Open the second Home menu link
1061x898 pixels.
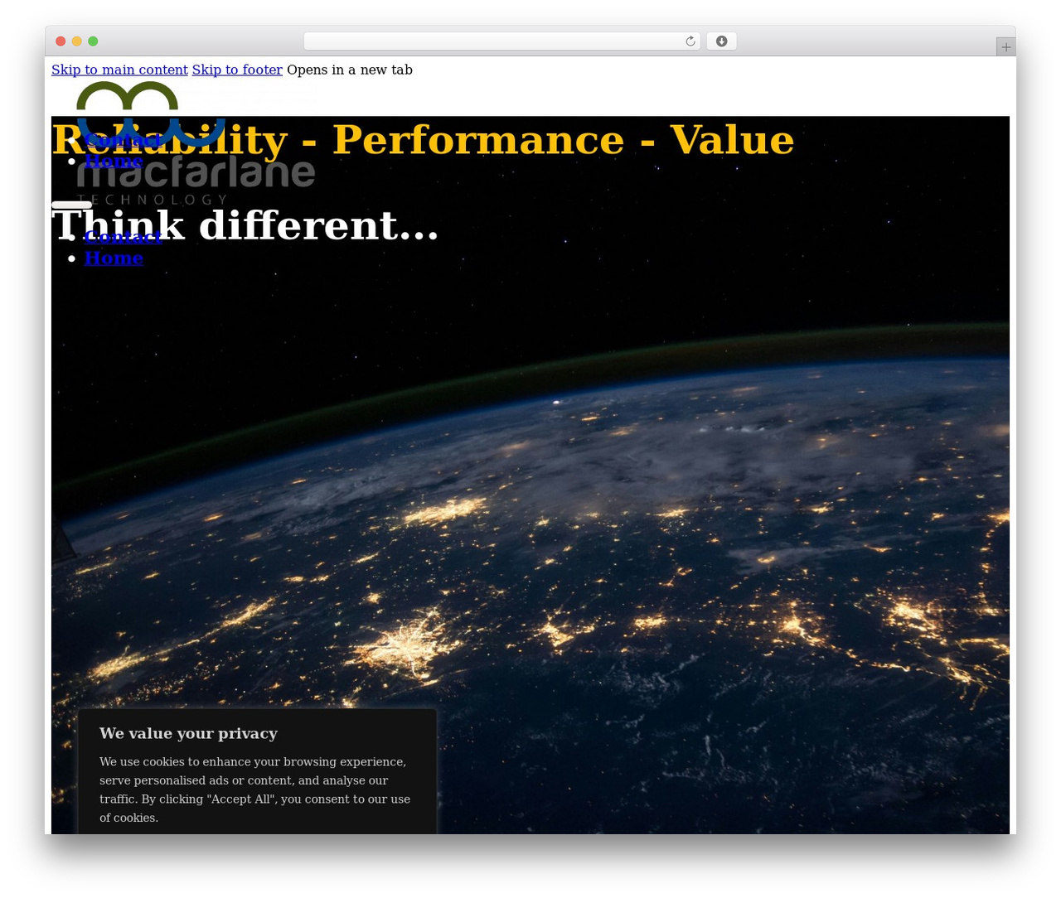114,258
